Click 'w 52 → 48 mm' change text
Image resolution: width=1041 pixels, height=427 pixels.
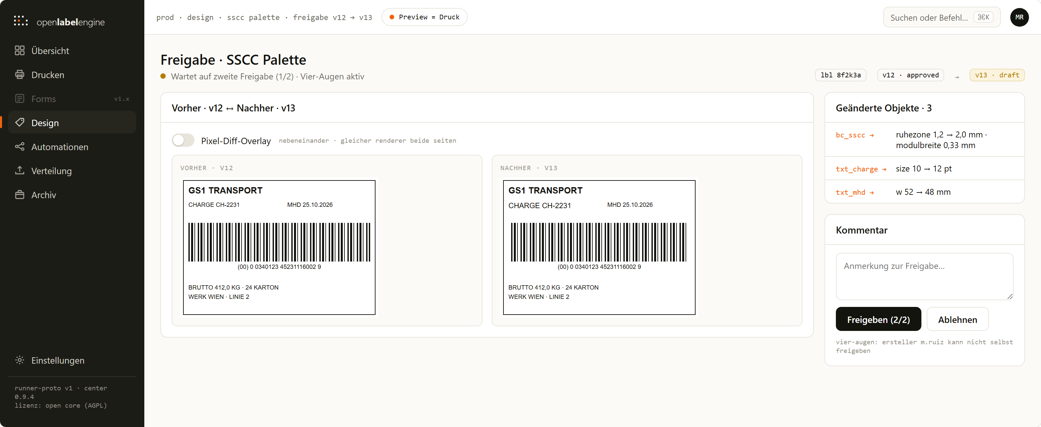click(x=923, y=192)
